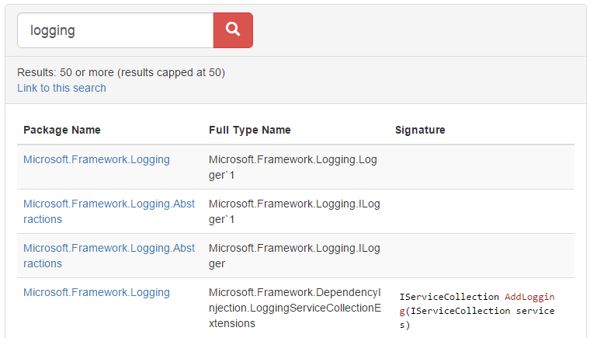590x338 pixels.
Task: Select the 'Signature' column header
Action: click(x=420, y=130)
